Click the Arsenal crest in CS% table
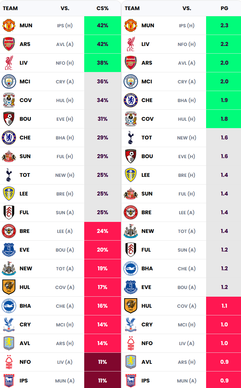The image size is (241, 388). [9, 44]
